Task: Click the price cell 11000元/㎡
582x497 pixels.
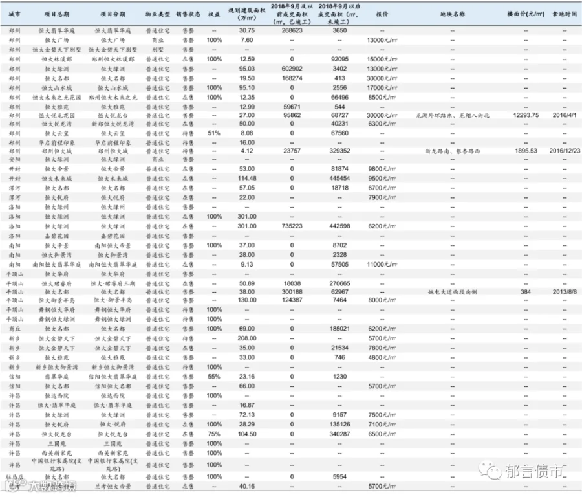Action: coord(382,265)
